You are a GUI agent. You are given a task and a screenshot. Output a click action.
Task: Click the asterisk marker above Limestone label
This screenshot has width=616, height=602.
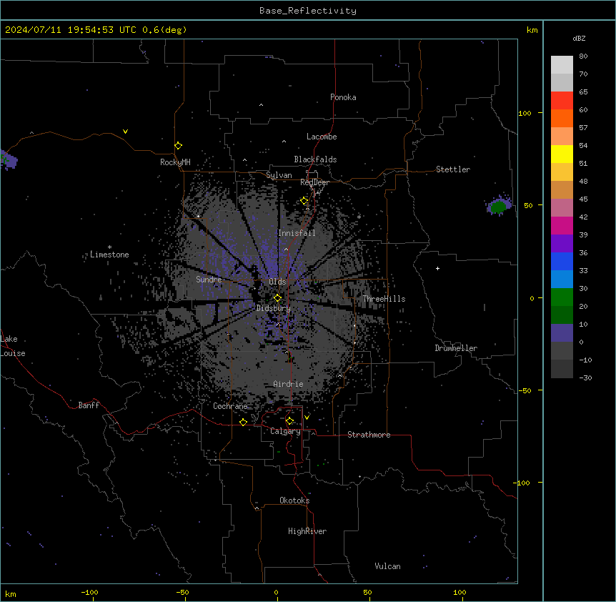pos(109,247)
